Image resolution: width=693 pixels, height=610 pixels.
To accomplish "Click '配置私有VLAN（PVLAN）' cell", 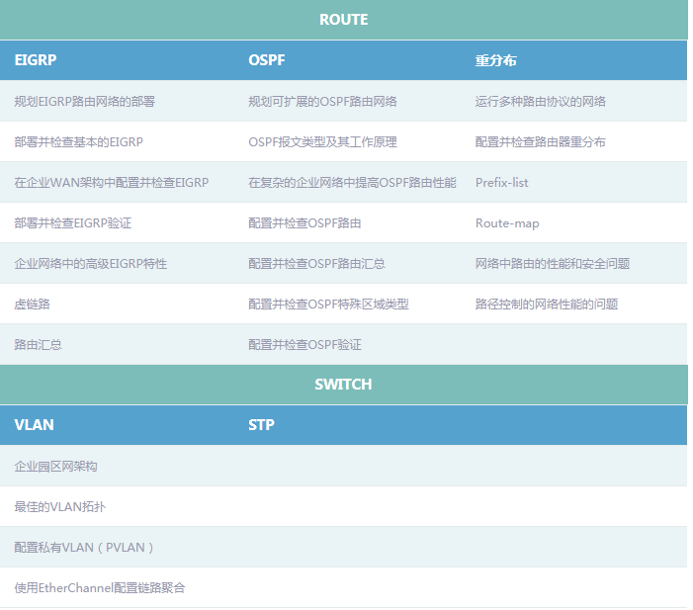I will click(x=84, y=548).
